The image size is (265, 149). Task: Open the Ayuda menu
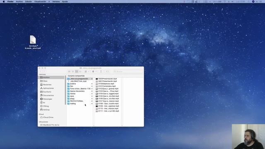[x=65, y=2]
